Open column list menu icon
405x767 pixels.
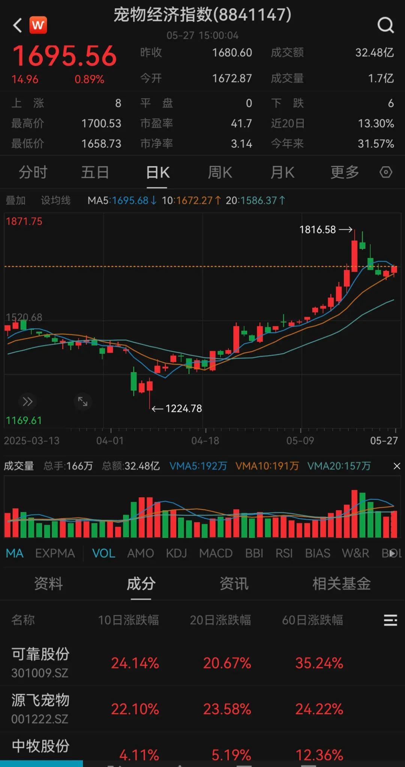(x=390, y=620)
